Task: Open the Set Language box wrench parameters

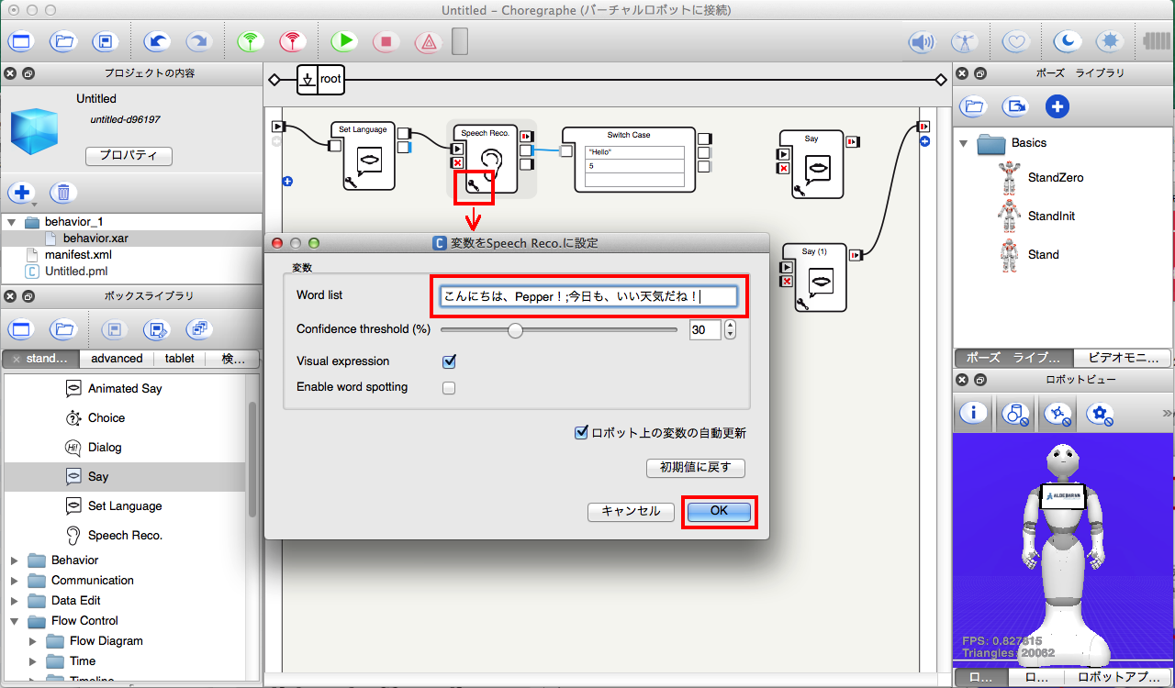Action: click(x=350, y=183)
